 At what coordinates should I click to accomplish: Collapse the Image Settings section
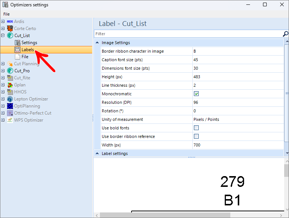coord(97,43)
